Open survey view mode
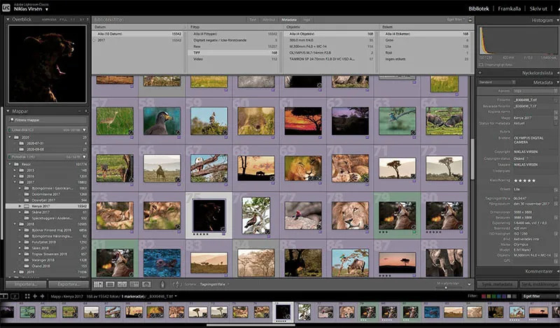Viewport: 560px width, 328px height. (x=134, y=285)
